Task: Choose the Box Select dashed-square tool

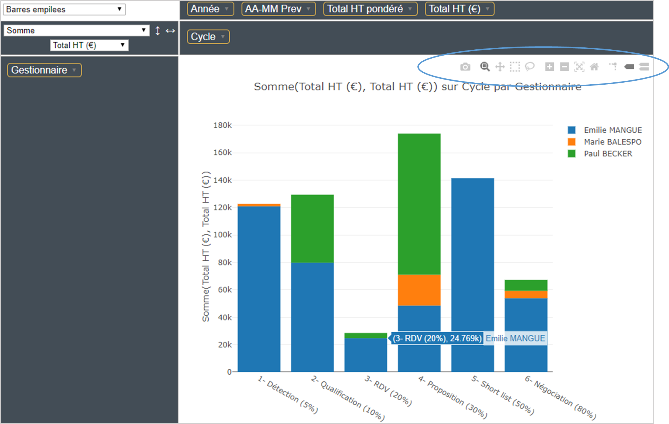Action: click(515, 67)
